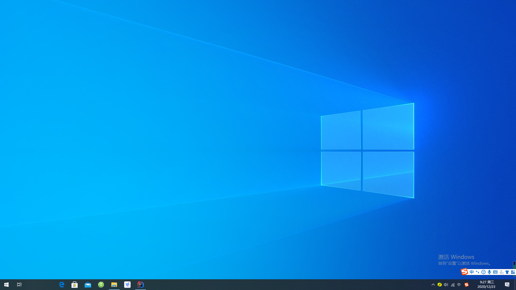The height and width of the screenshot is (290, 516).
Task: Open the Sogou emoji panel
Action: click(x=483, y=272)
